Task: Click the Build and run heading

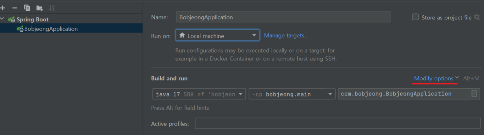Action: coord(169,78)
